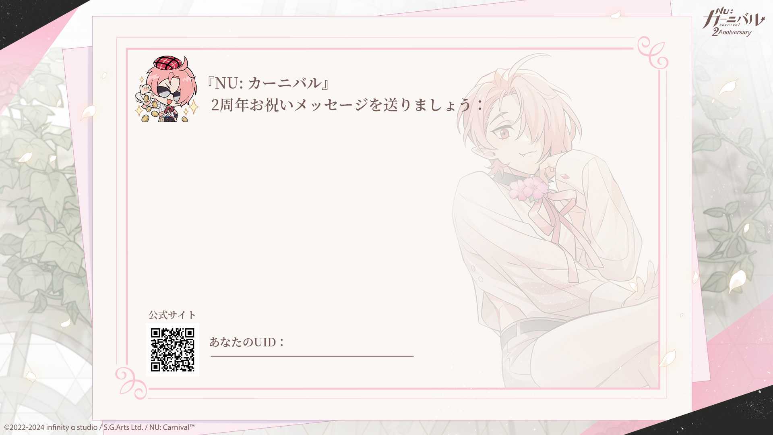Click the faded character's visible eye
773x435 pixels.
pos(504,133)
